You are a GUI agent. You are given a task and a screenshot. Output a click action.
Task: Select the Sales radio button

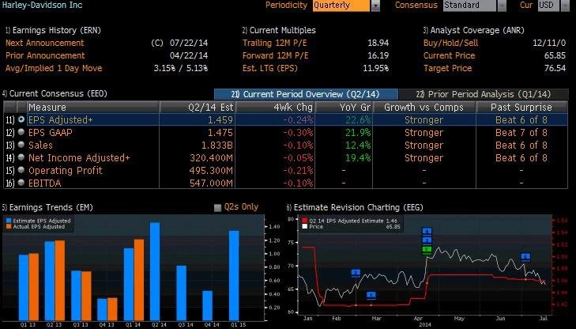21,145
